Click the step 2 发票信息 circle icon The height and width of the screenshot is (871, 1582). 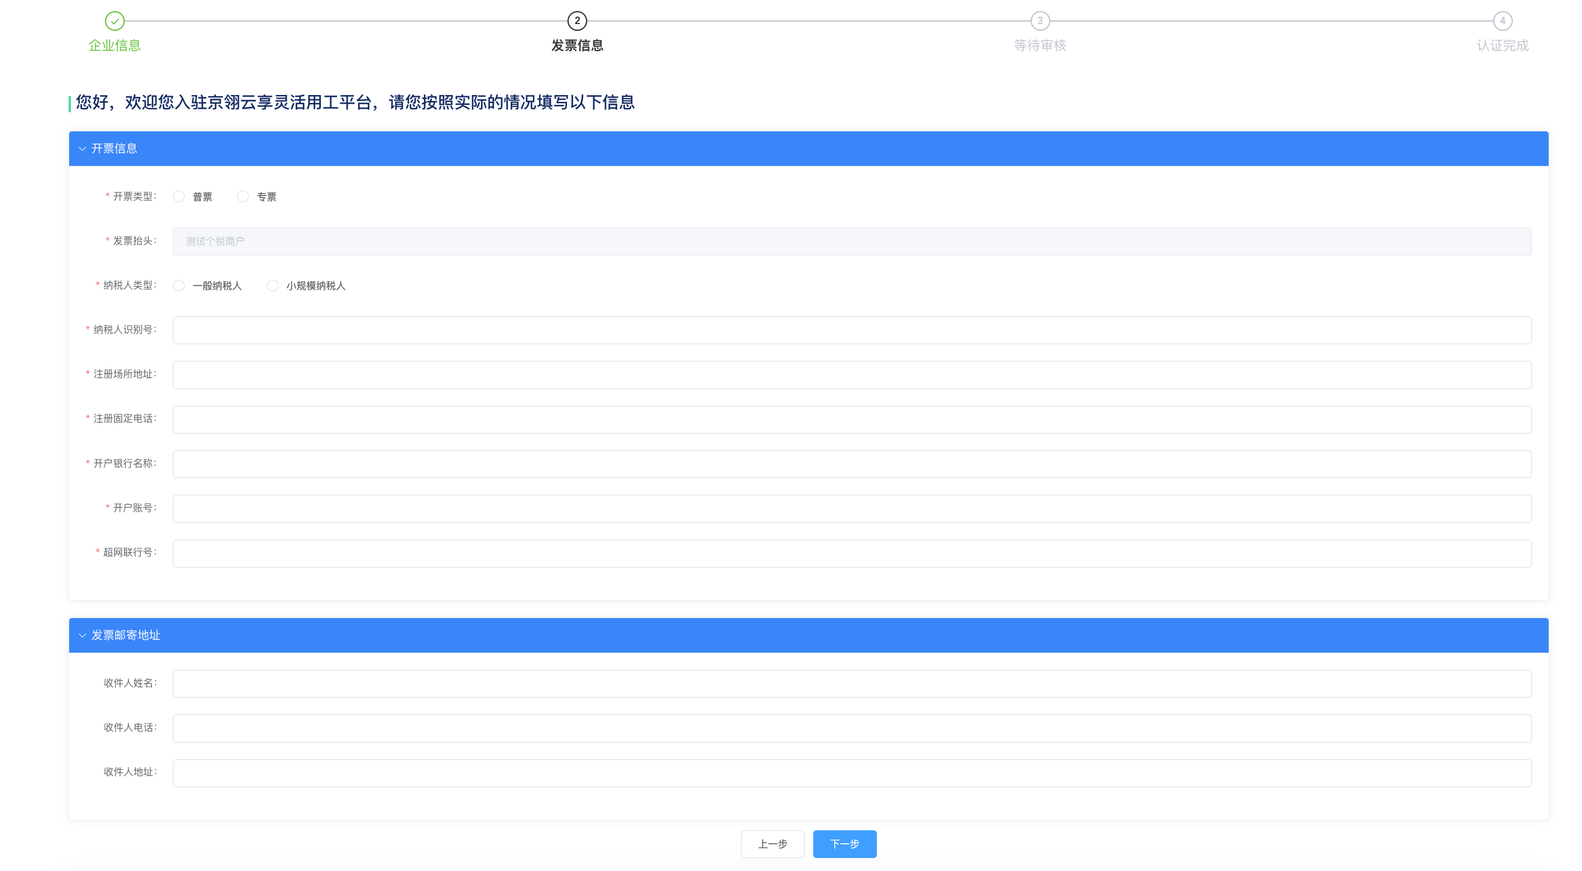click(577, 21)
